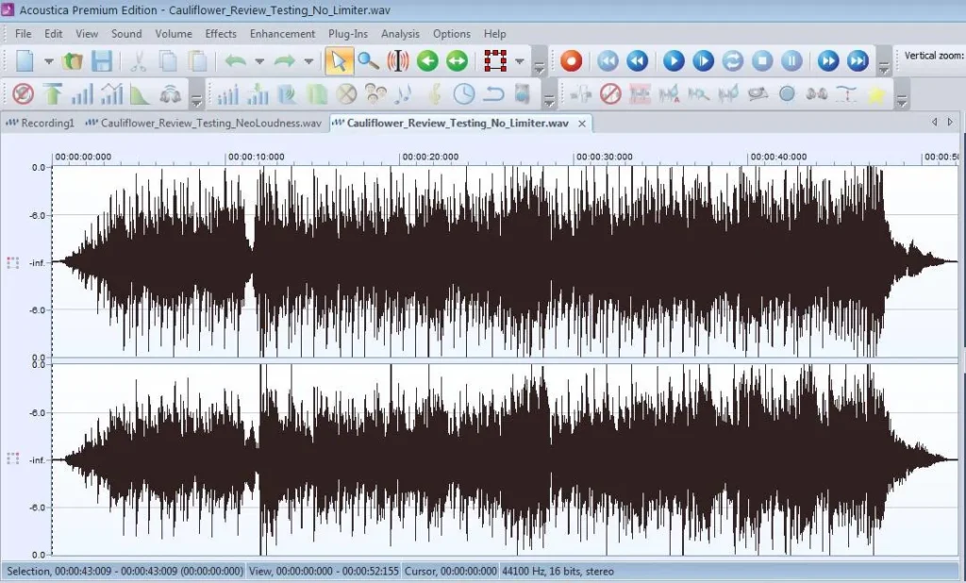Open the Analysis menu
Viewport: 966px width, 583px height.
[400, 34]
